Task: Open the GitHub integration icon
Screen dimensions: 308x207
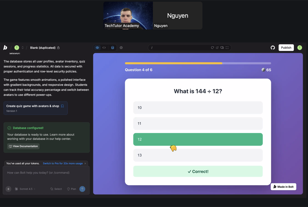Action: [273, 48]
